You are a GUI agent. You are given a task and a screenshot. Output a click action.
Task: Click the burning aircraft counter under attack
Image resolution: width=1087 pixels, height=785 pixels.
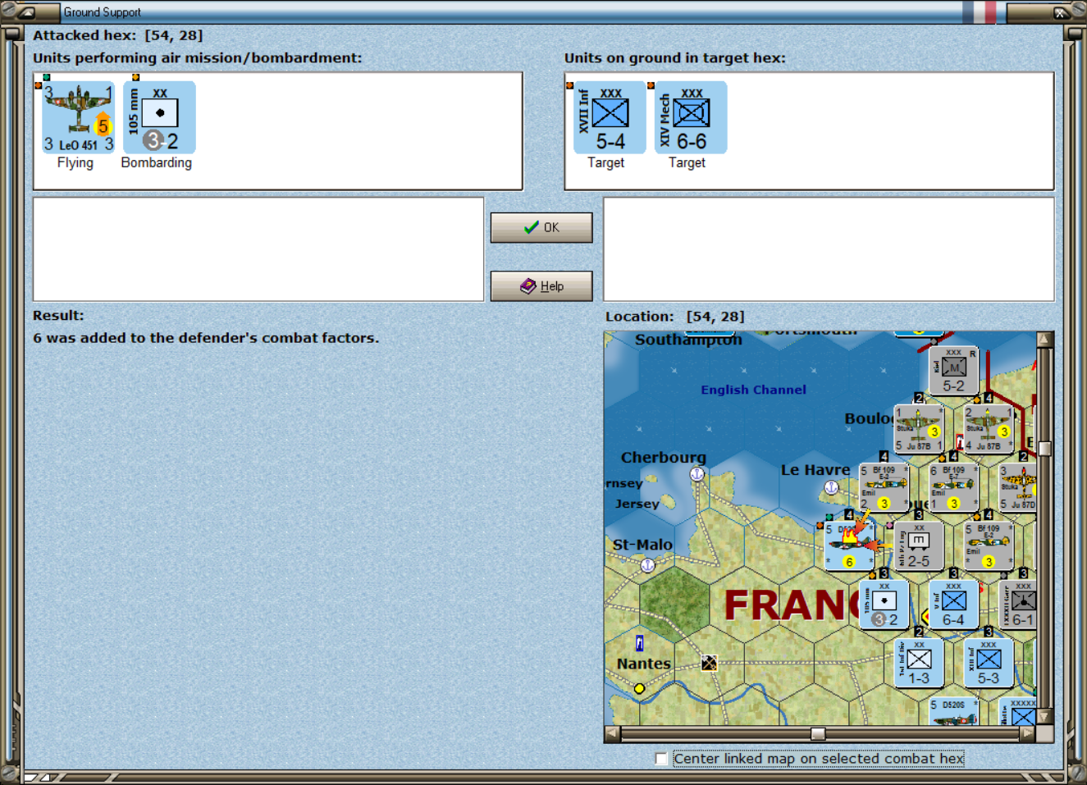pos(849,546)
